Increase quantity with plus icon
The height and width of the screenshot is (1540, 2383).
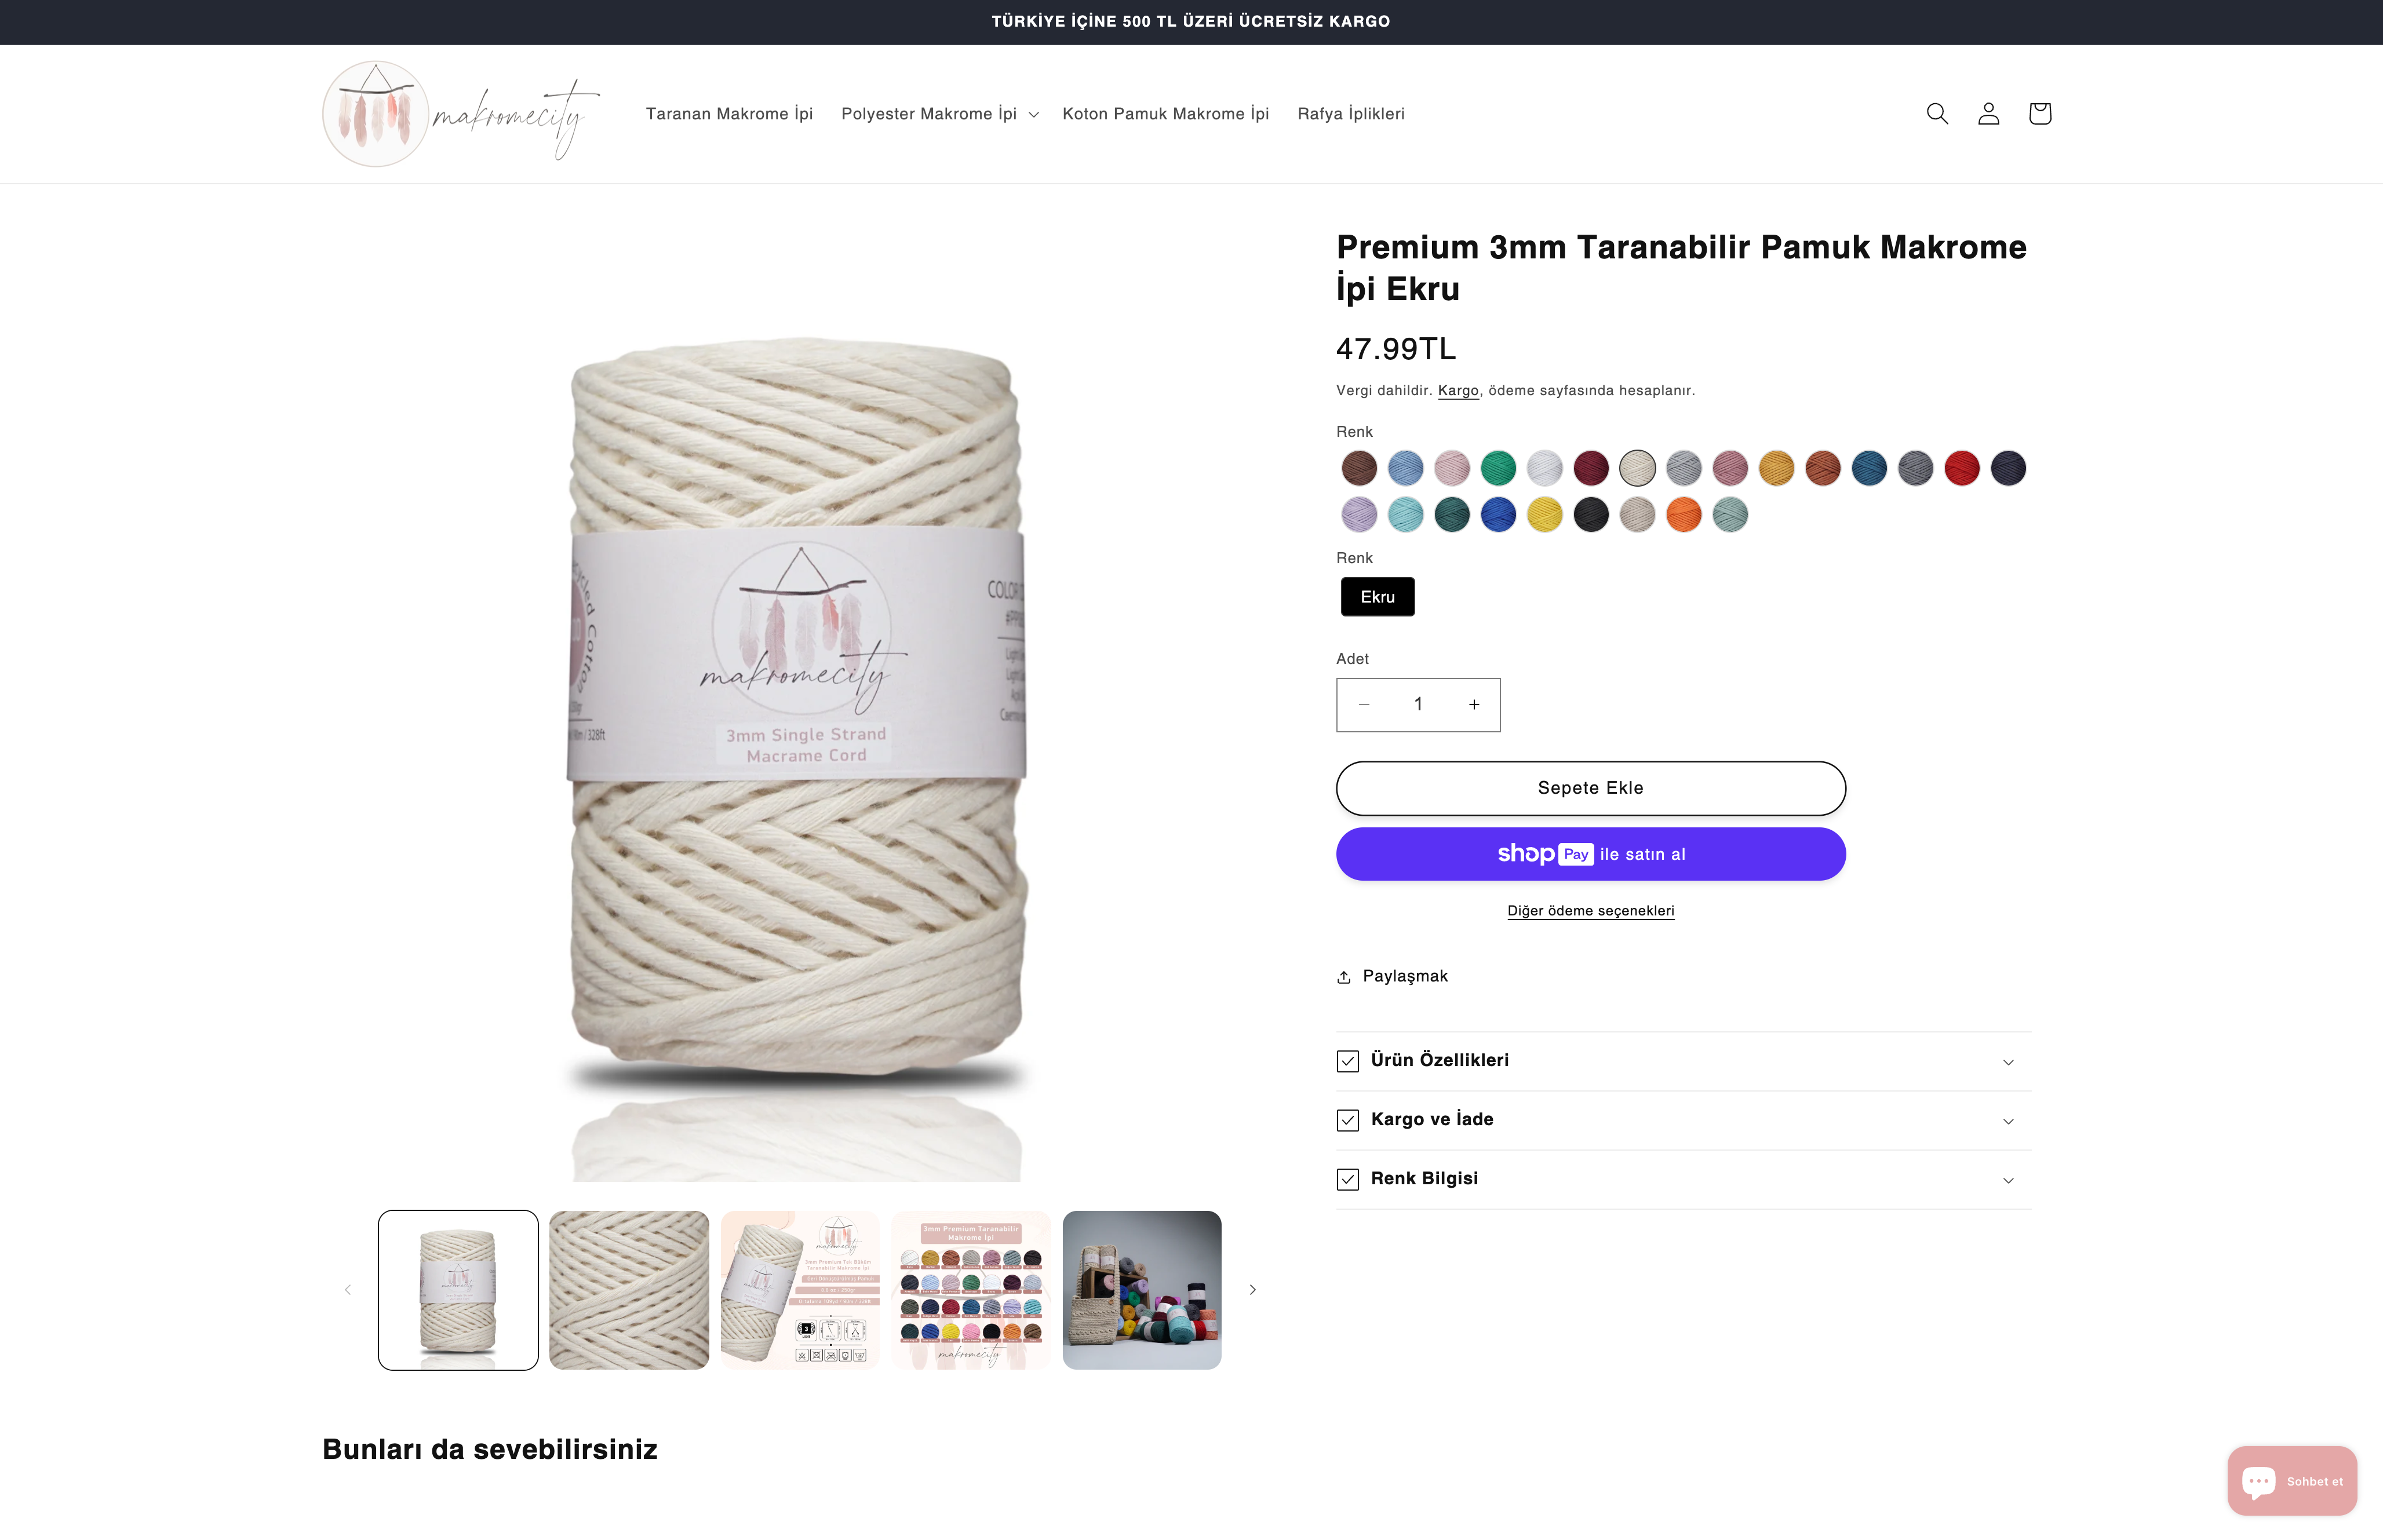click(1473, 705)
